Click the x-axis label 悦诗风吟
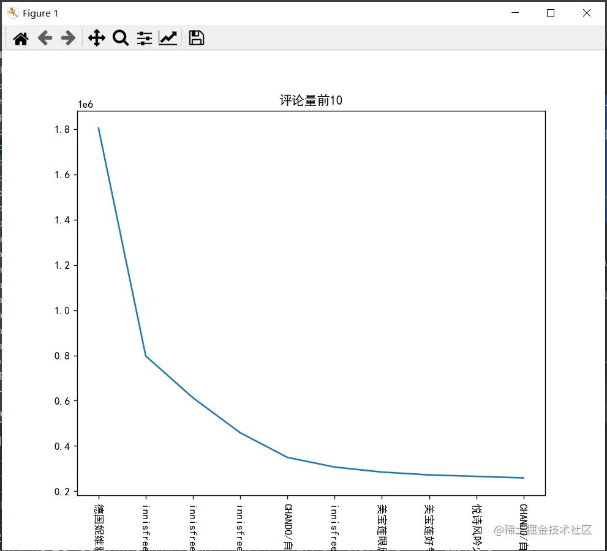This screenshot has height=551, width=607. click(477, 527)
